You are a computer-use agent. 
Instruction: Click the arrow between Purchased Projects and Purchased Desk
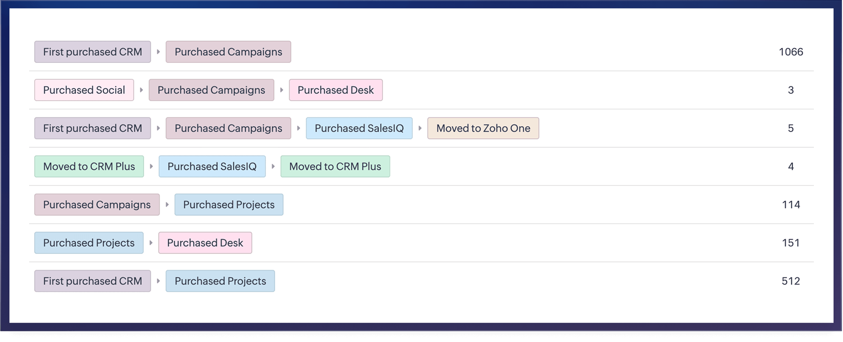pos(150,243)
